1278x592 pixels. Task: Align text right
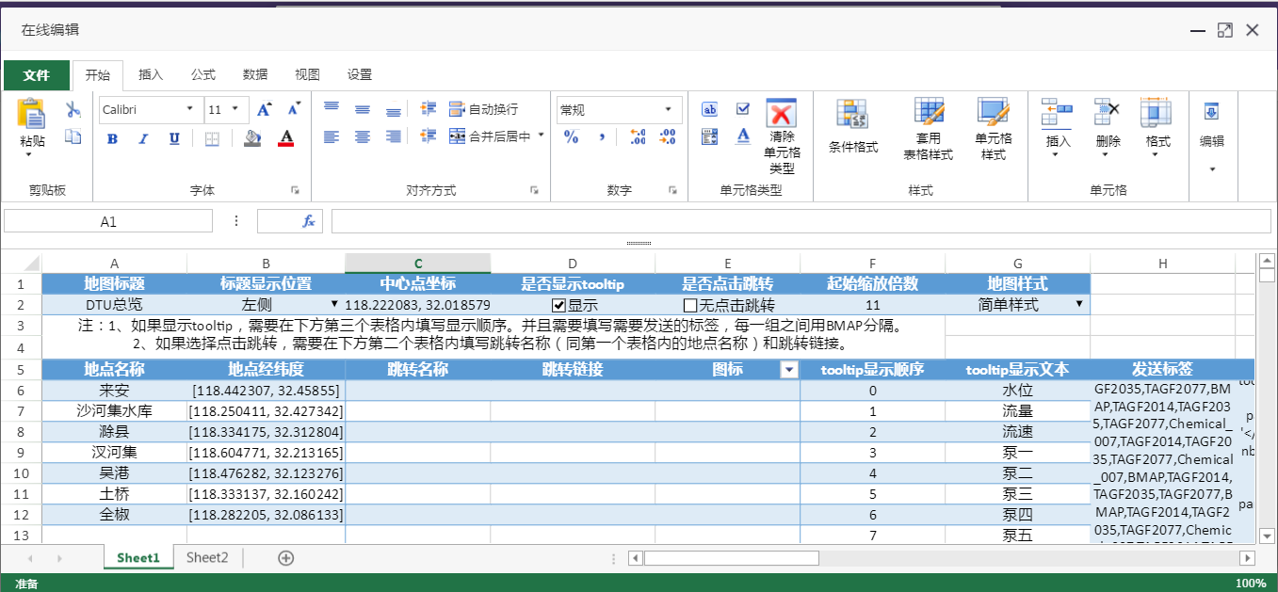tap(394, 137)
